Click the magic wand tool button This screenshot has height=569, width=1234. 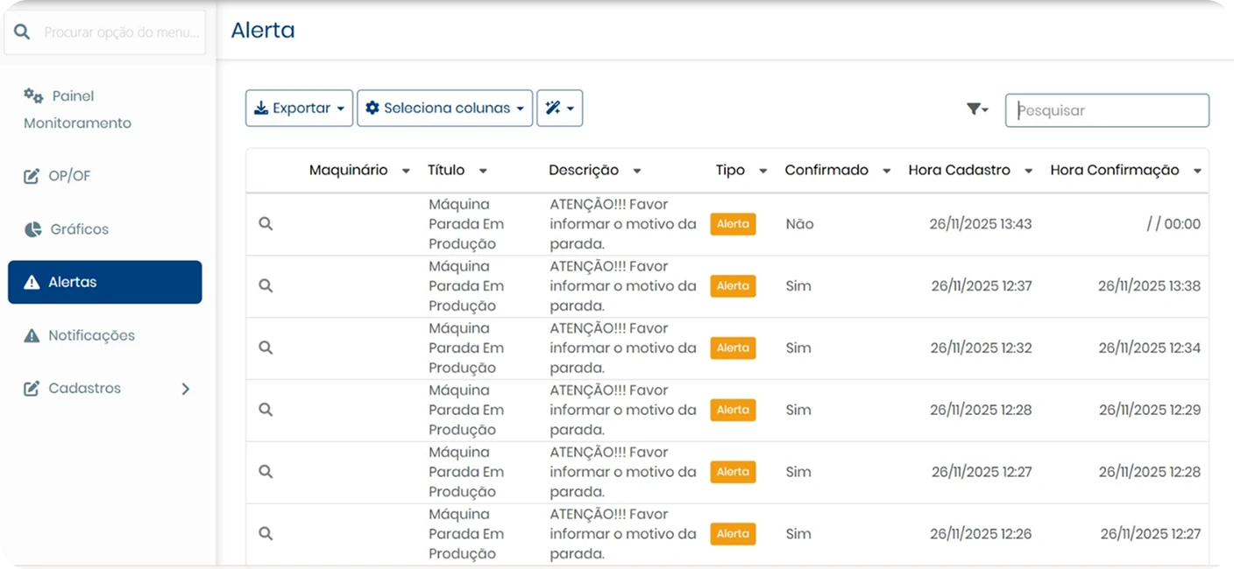tap(559, 109)
